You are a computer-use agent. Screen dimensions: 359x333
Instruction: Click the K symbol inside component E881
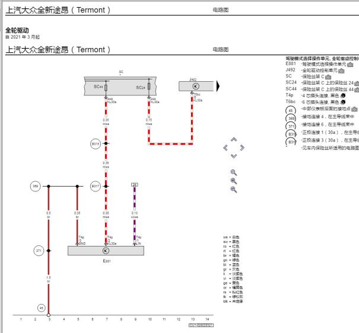tap(106, 251)
